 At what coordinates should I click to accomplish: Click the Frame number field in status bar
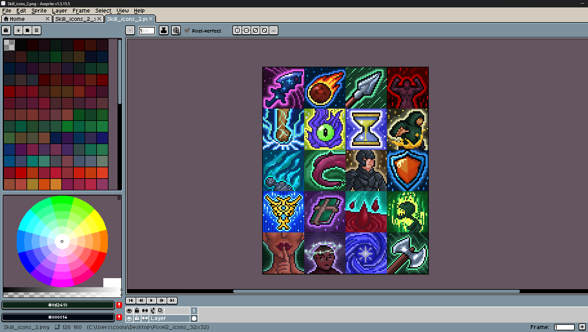click(x=564, y=327)
